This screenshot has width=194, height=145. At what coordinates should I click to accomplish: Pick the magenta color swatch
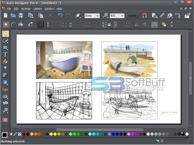[x=133, y=134]
